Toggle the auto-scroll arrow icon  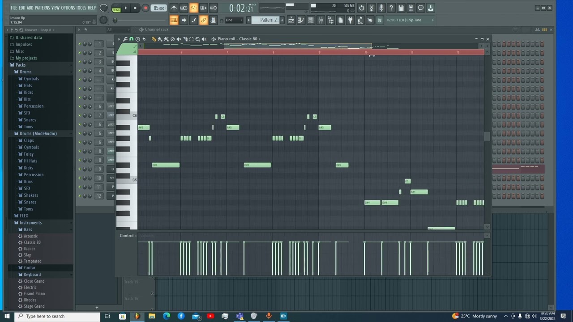[x=184, y=20]
